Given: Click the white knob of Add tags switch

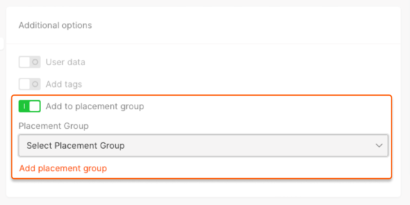Looking at the screenshot, I should pos(25,84).
